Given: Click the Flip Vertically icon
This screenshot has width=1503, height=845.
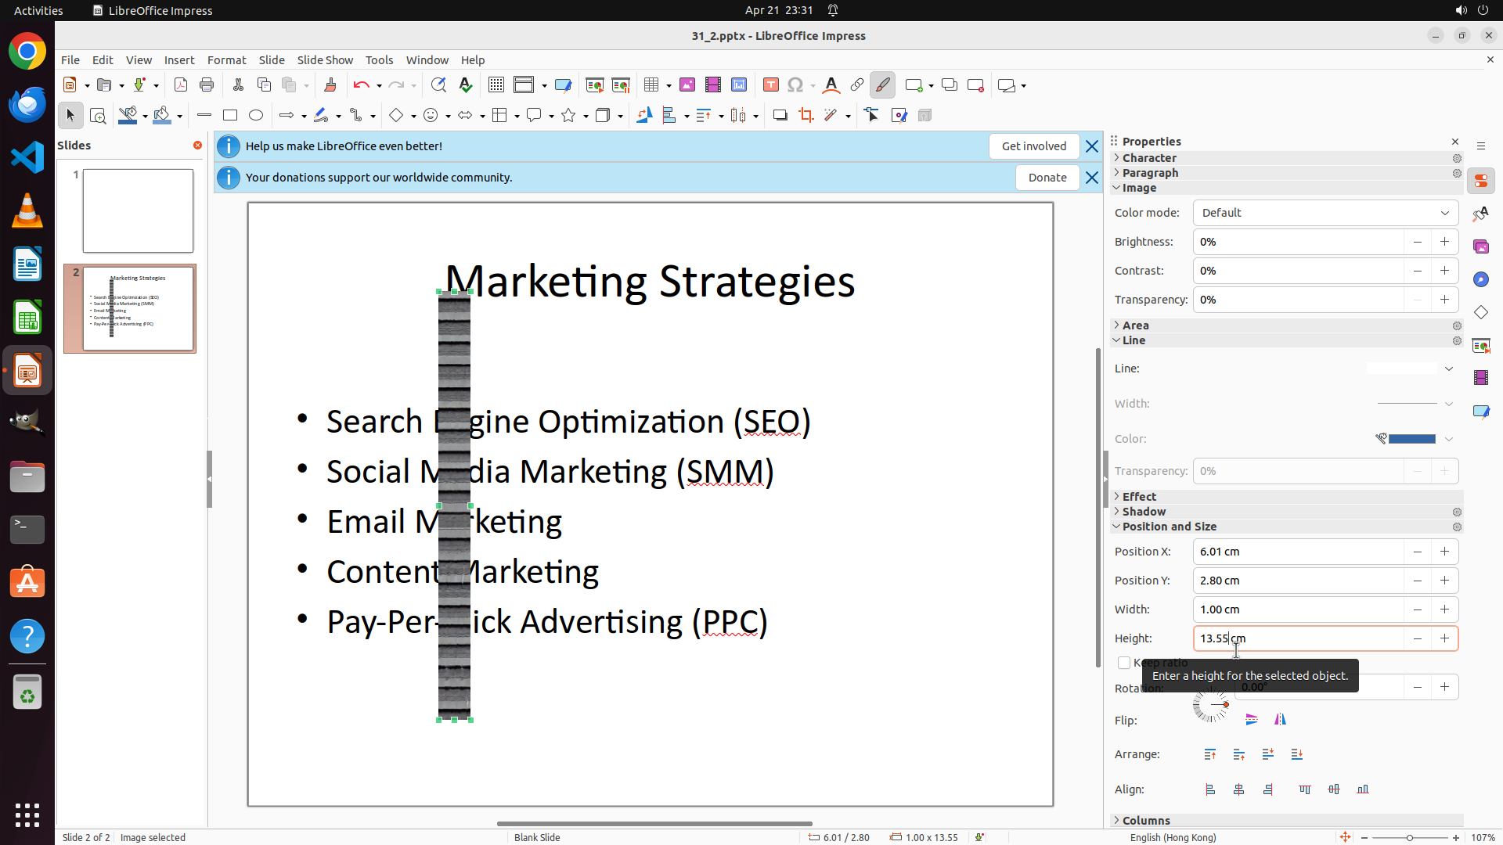Looking at the screenshot, I should tap(1252, 720).
